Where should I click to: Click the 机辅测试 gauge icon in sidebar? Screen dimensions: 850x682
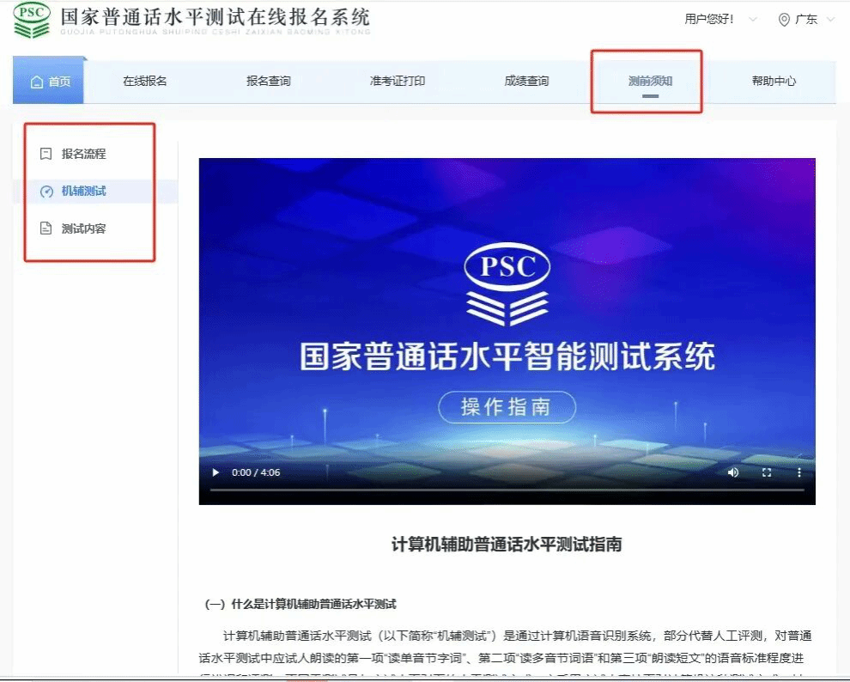46,192
